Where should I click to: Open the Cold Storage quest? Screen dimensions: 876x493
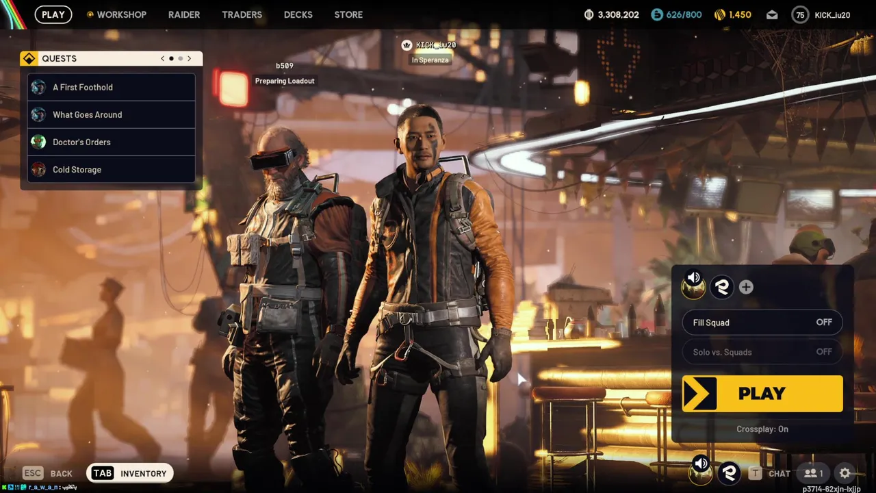point(112,169)
